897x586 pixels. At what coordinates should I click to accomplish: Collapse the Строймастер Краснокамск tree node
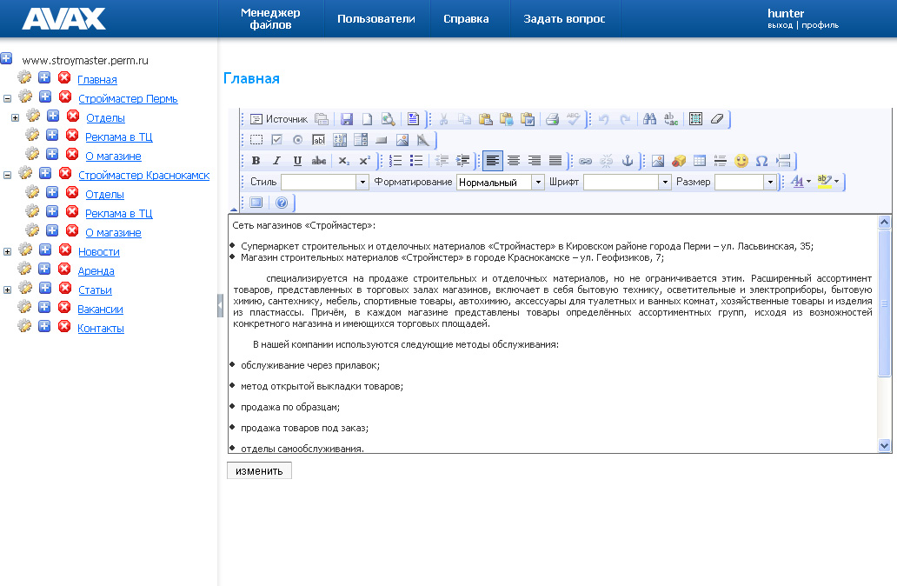(x=8, y=175)
